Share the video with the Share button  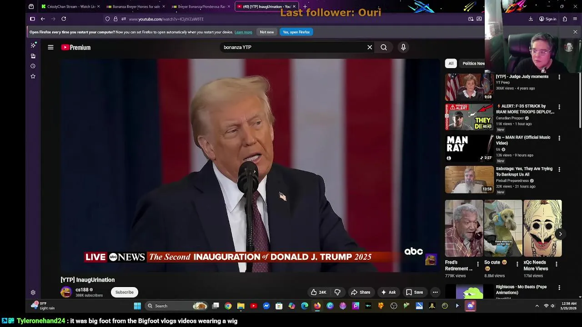(361, 292)
